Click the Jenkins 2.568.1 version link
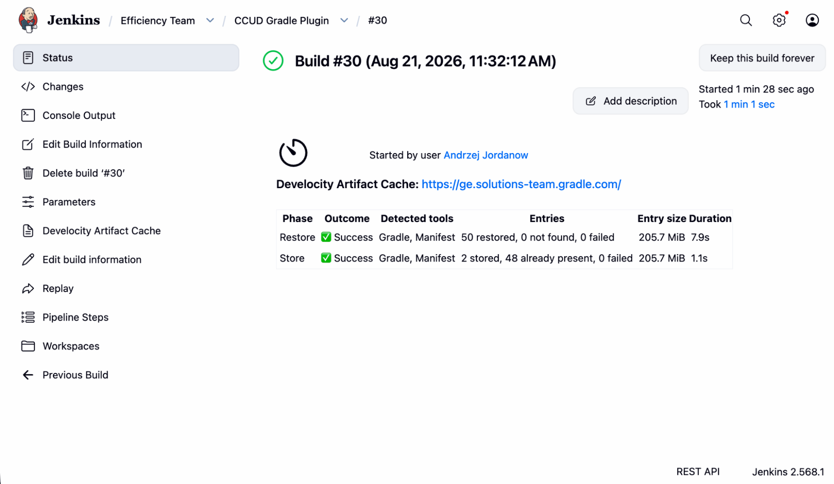 [x=788, y=472]
